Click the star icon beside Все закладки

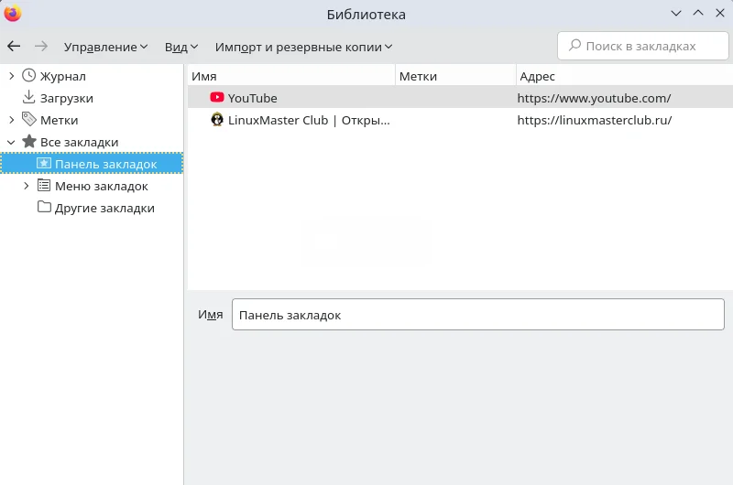coord(29,141)
